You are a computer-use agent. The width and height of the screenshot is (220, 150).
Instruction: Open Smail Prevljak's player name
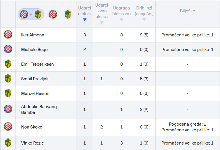click(x=35, y=79)
